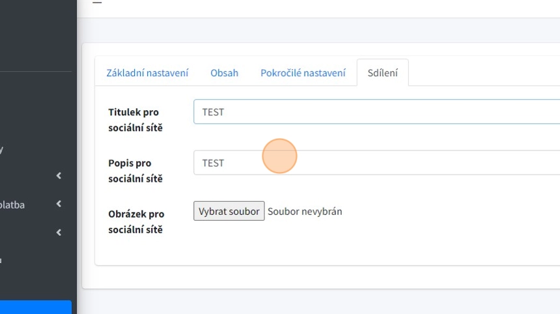560x314 pixels.
Task: Expand the chevron next to the platba item
Action: coord(59,205)
